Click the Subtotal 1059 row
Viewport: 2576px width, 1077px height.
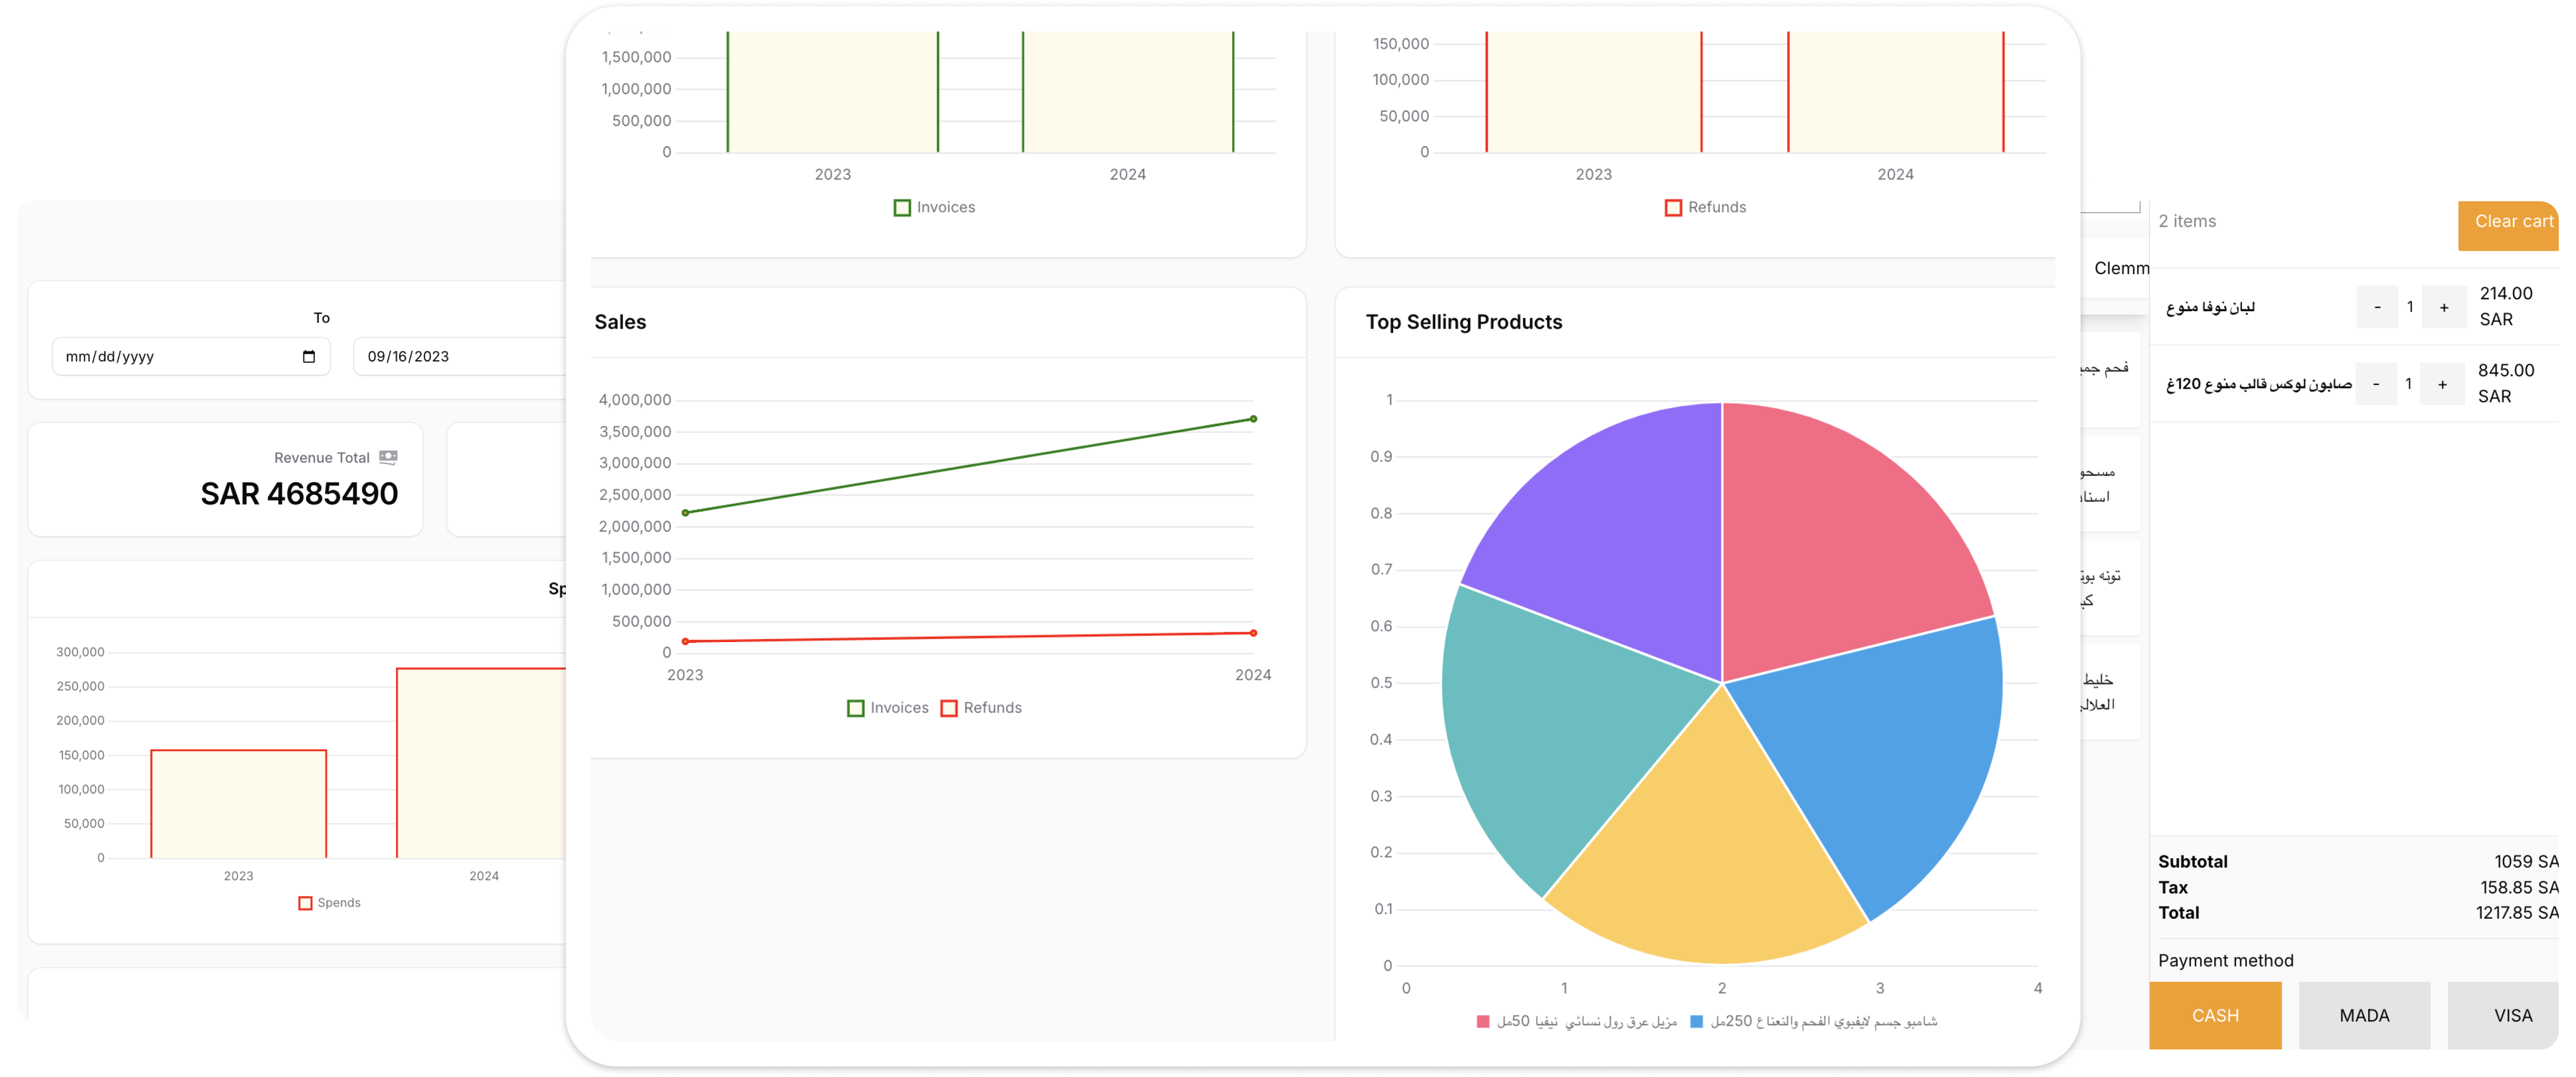coord(2357,862)
